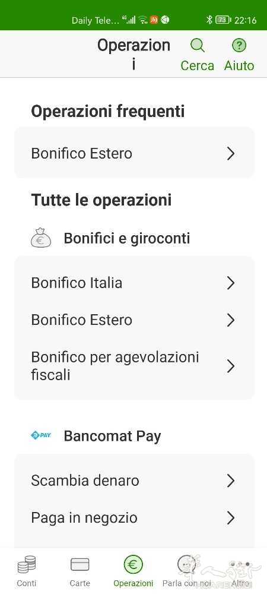267x594 pixels.
Task: Expand the Bonifico Italia chevron
Action: point(231,283)
